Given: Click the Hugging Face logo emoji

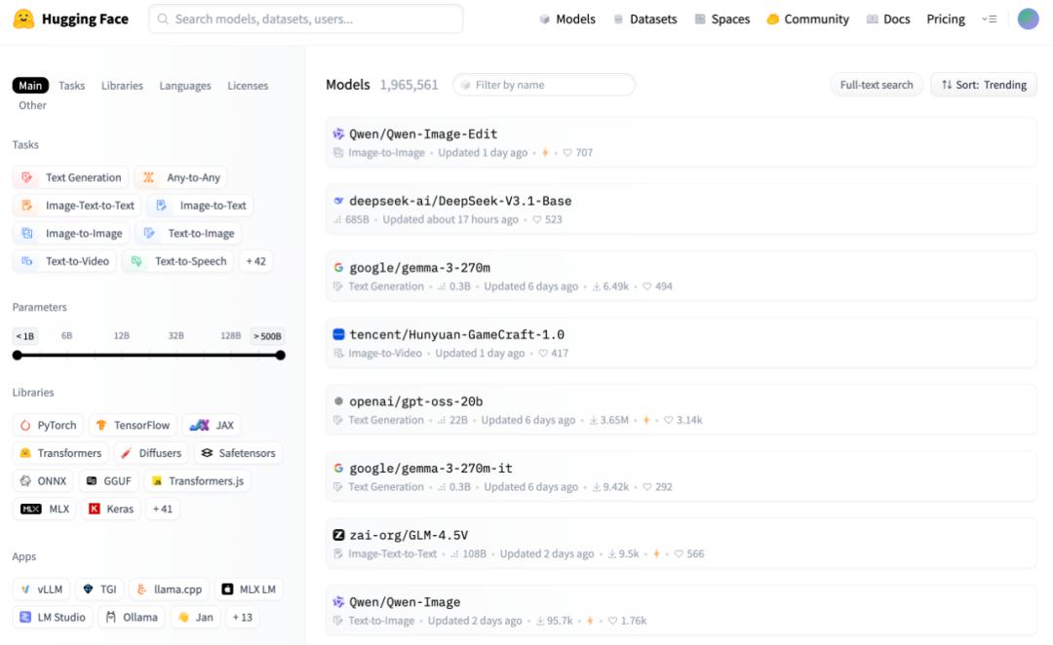Looking at the screenshot, I should tap(24, 19).
